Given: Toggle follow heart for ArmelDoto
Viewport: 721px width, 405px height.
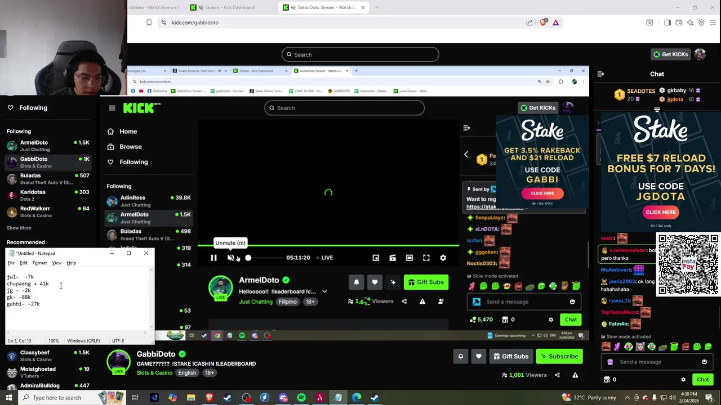Looking at the screenshot, I should pyautogui.click(x=375, y=282).
